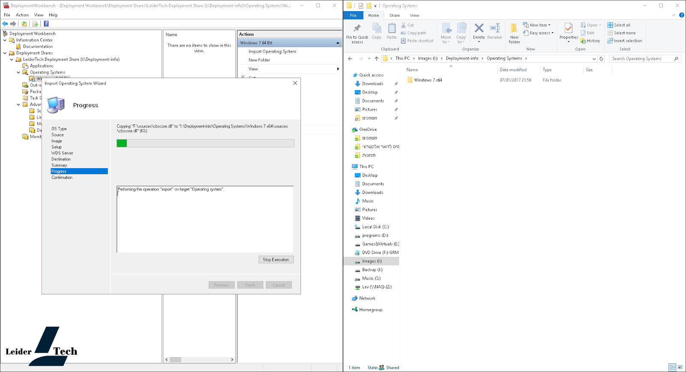Collapse Deployment Shares tree node

pyautogui.click(x=5, y=53)
